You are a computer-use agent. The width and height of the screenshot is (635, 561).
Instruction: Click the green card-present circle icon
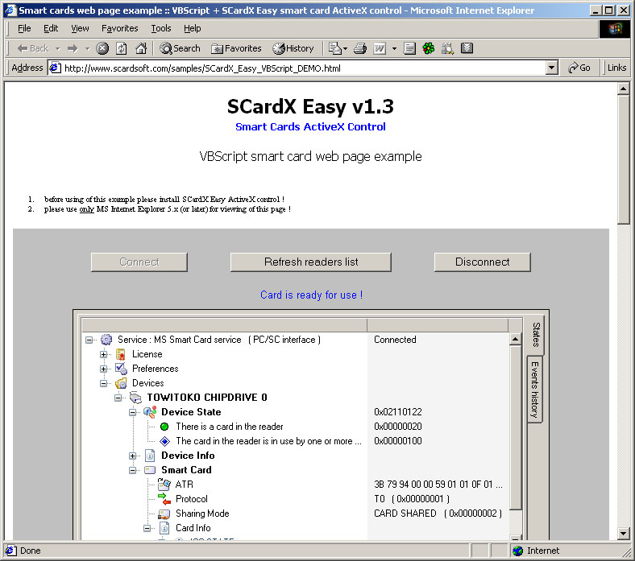click(x=164, y=427)
